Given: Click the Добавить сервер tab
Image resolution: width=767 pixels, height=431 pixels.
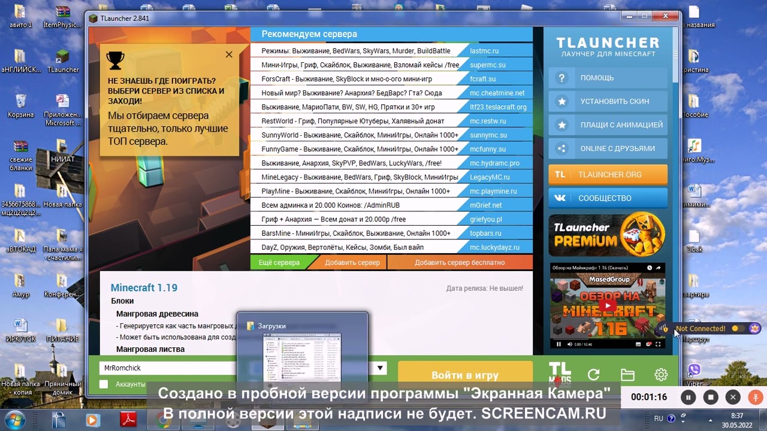Looking at the screenshot, I should [x=352, y=262].
